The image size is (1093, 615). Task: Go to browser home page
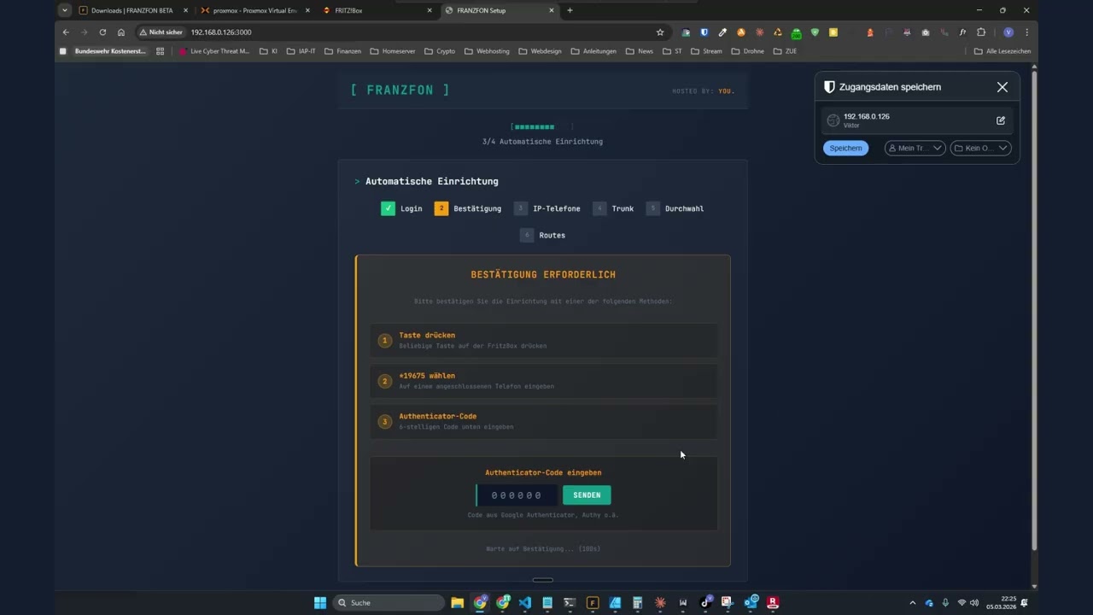121,32
